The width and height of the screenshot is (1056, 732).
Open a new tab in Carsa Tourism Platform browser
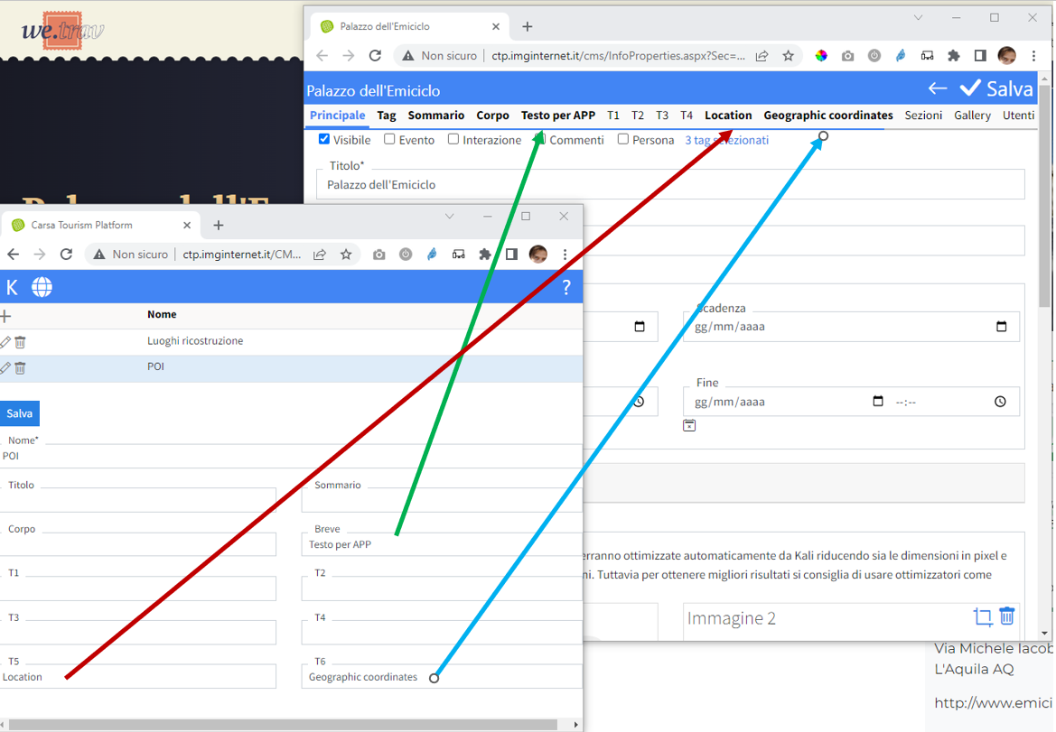pos(219,225)
